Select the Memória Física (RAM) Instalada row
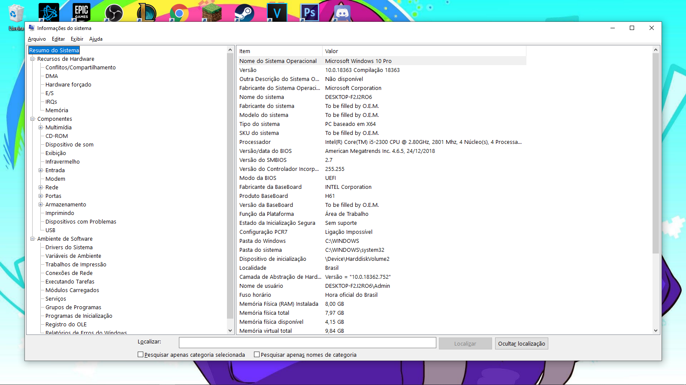This screenshot has width=686, height=385. (x=381, y=304)
